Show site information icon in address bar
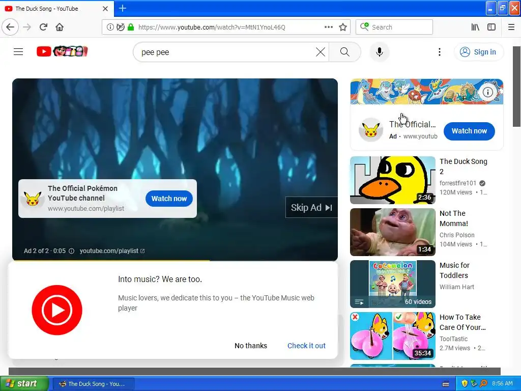The image size is (521, 391). point(110,27)
